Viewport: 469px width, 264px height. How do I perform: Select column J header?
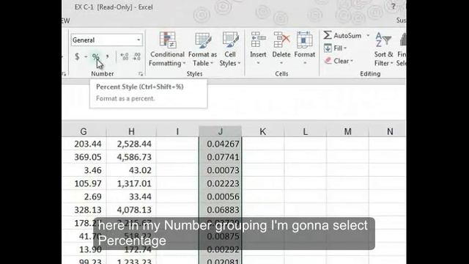(x=221, y=131)
